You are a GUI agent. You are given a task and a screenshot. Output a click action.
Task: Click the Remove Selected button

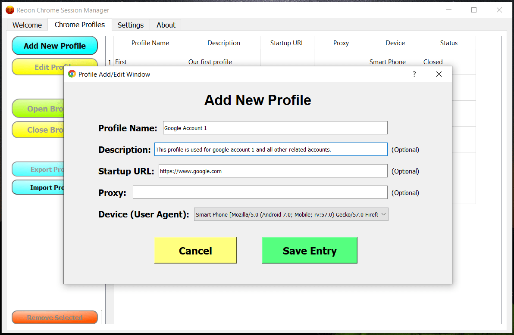[x=55, y=317]
